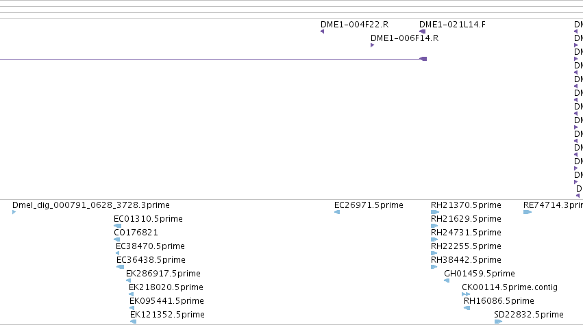Click the blue arrow under Dmel_dig_000791_0628_3728.3prime
The image size is (583, 325).
(14, 212)
